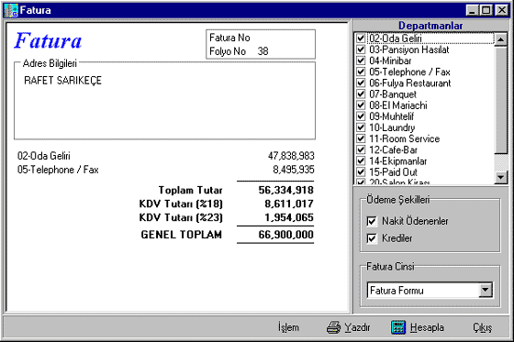The height and width of the screenshot is (342, 514).
Task: Click the GENEL TOPLAM value 66,900,000
Action: click(x=285, y=235)
